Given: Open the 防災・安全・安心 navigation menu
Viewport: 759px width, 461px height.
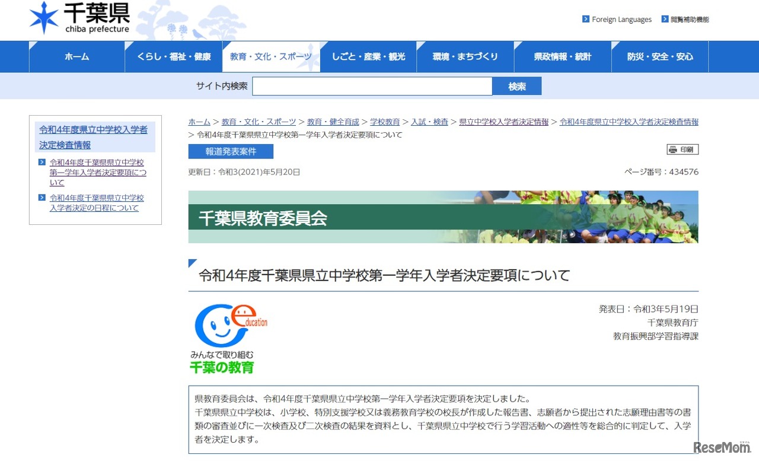Looking at the screenshot, I should (x=659, y=56).
